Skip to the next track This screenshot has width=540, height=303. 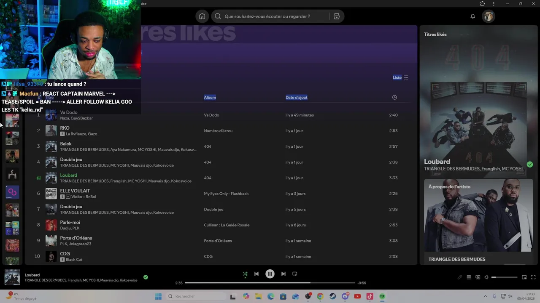coord(283,274)
